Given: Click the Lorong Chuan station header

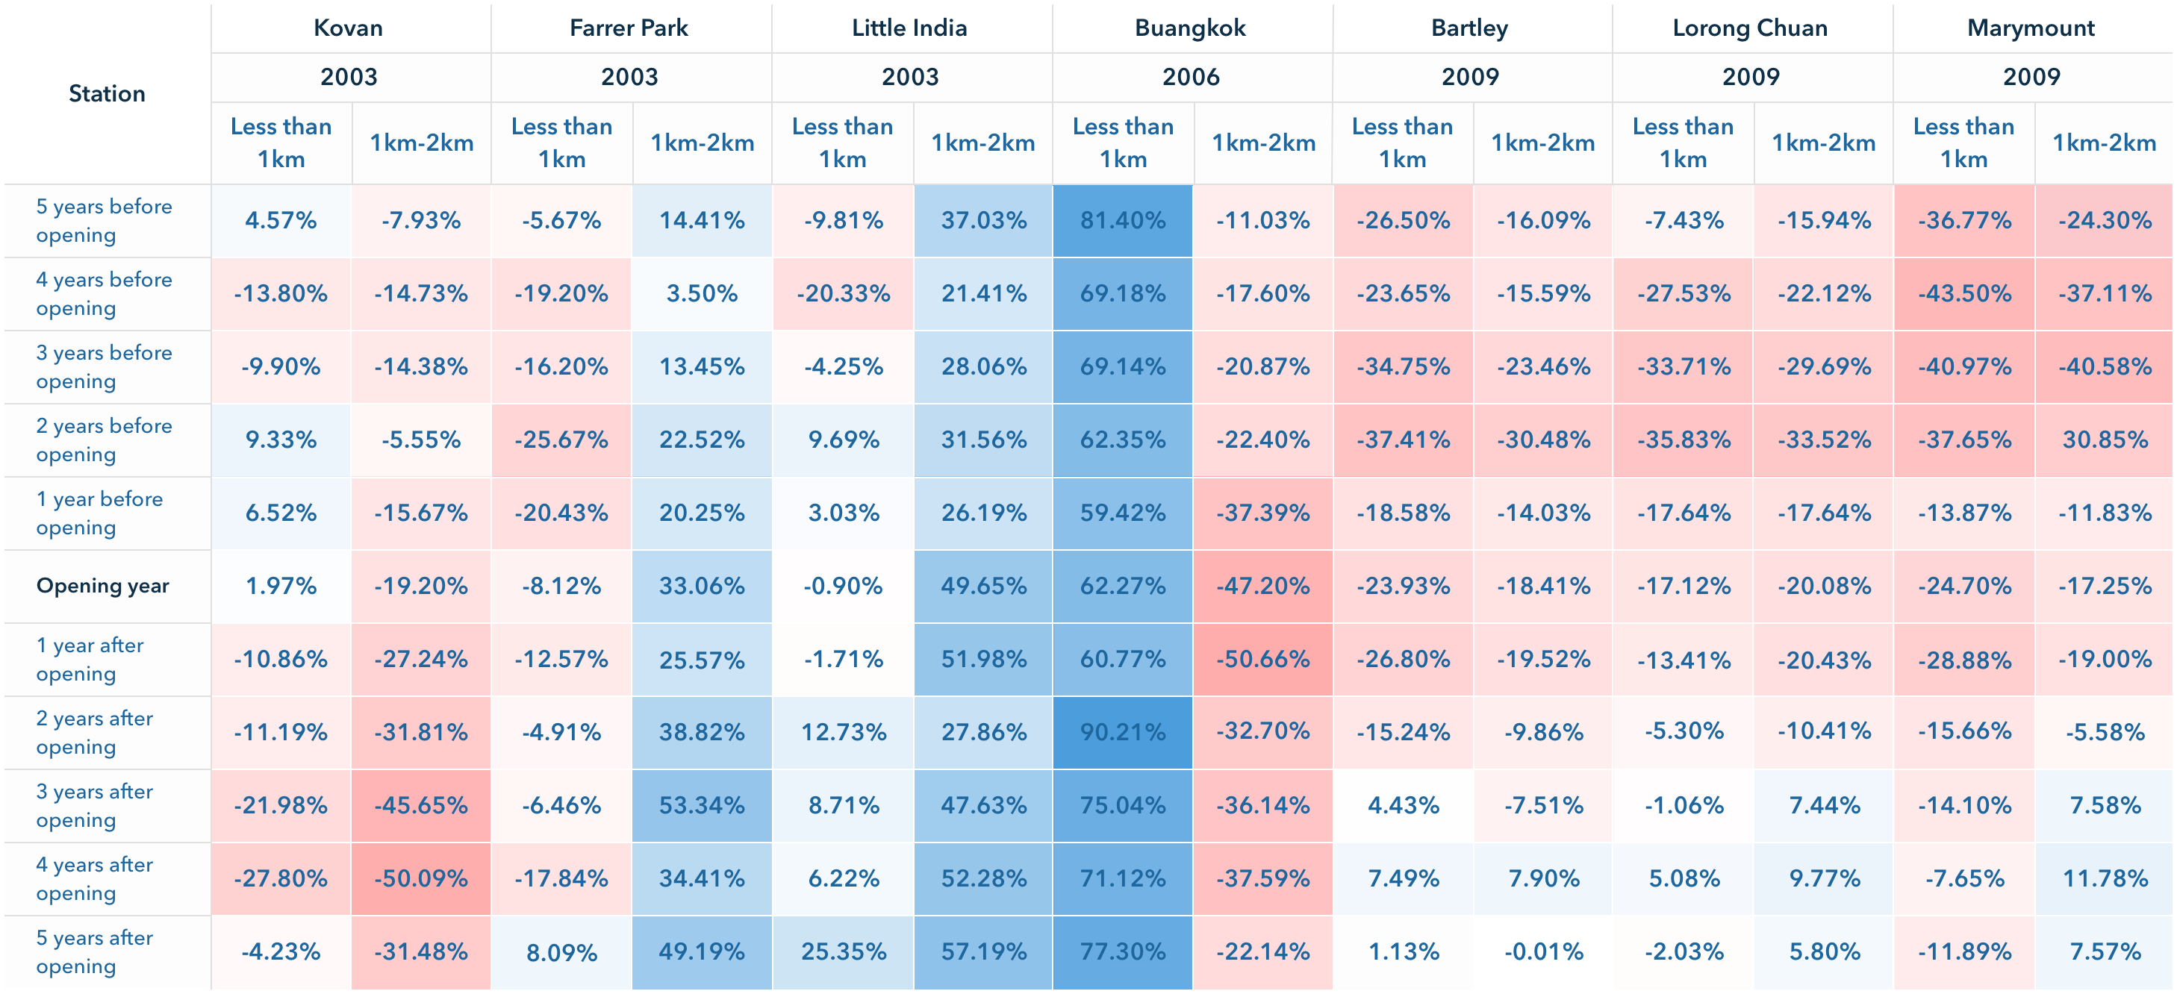Looking at the screenshot, I should [1750, 28].
